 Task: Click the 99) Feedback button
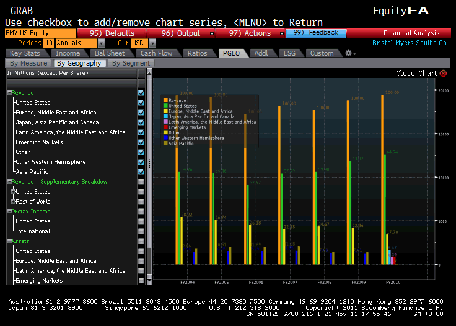[316, 33]
